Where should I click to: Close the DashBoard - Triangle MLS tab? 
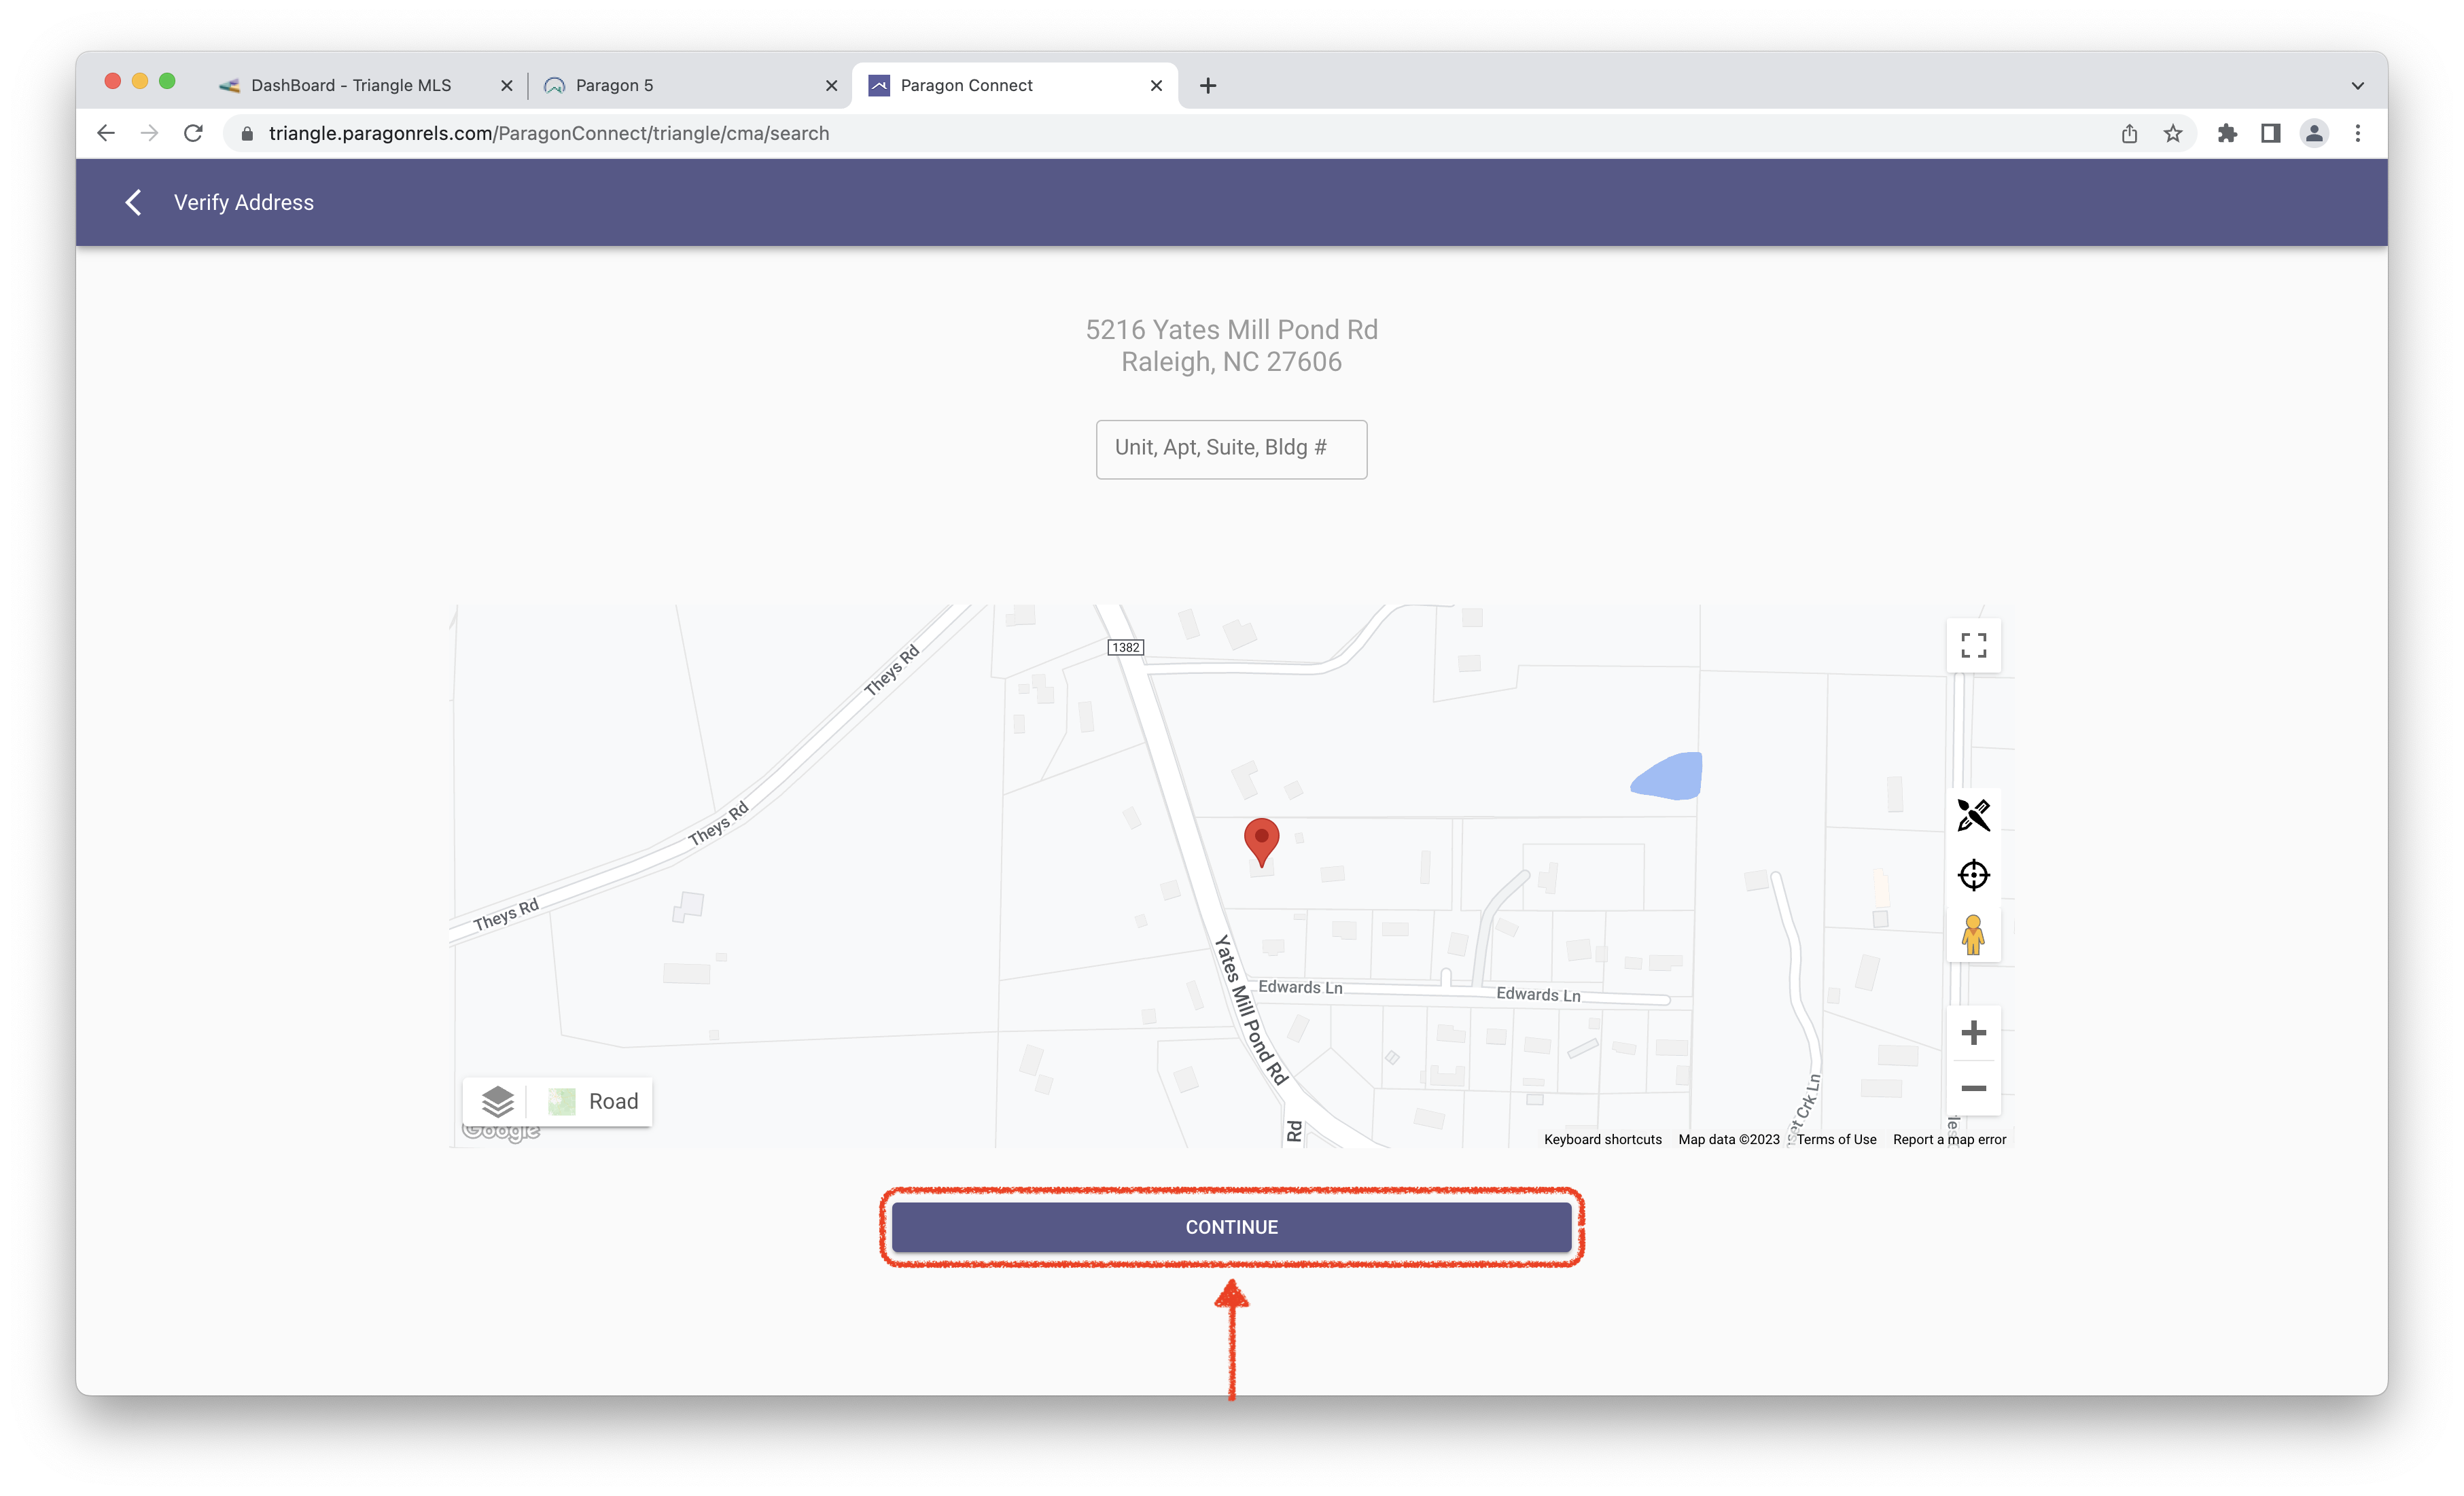507,86
